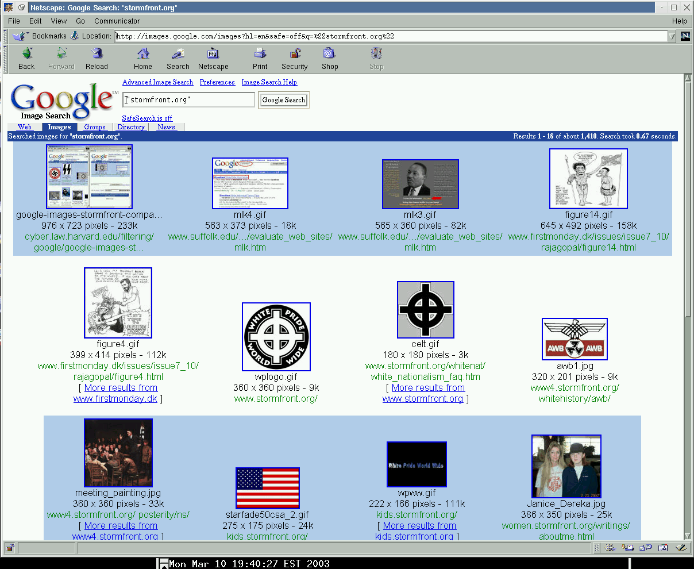Screen dimensions: 694x569
Task: Open the File menu
Action: [14, 21]
